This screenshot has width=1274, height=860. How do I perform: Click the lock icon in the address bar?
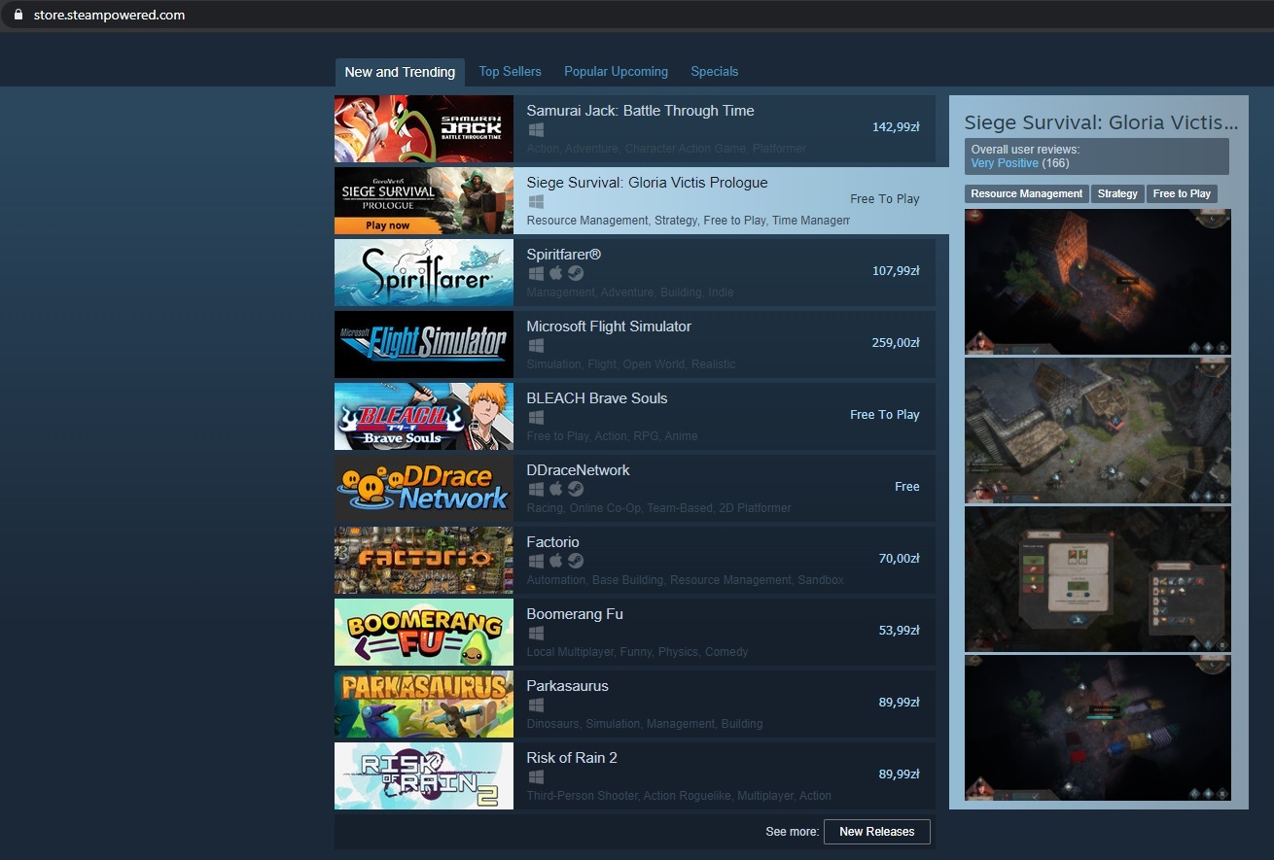pos(17,15)
